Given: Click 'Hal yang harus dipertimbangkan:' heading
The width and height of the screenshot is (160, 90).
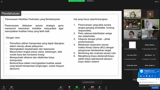Looking at the screenshot, I should pos(91,19).
